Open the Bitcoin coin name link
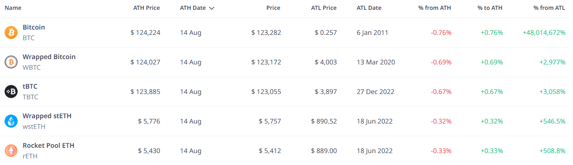This screenshot has width=573, height=165. click(34, 27)
